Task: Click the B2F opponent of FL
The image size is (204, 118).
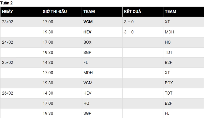Action: click(x=168, y=62)
